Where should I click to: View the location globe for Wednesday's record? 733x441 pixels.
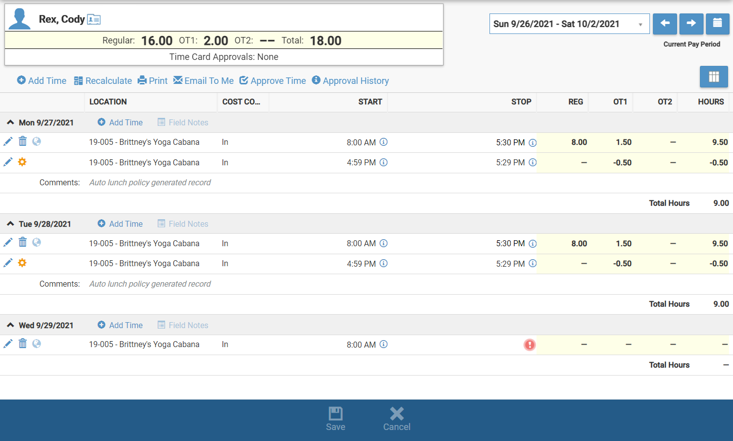tap(36, 344)
